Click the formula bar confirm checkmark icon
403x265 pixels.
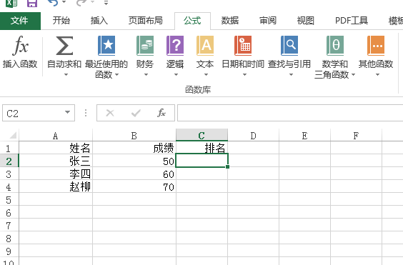[136, 113]
